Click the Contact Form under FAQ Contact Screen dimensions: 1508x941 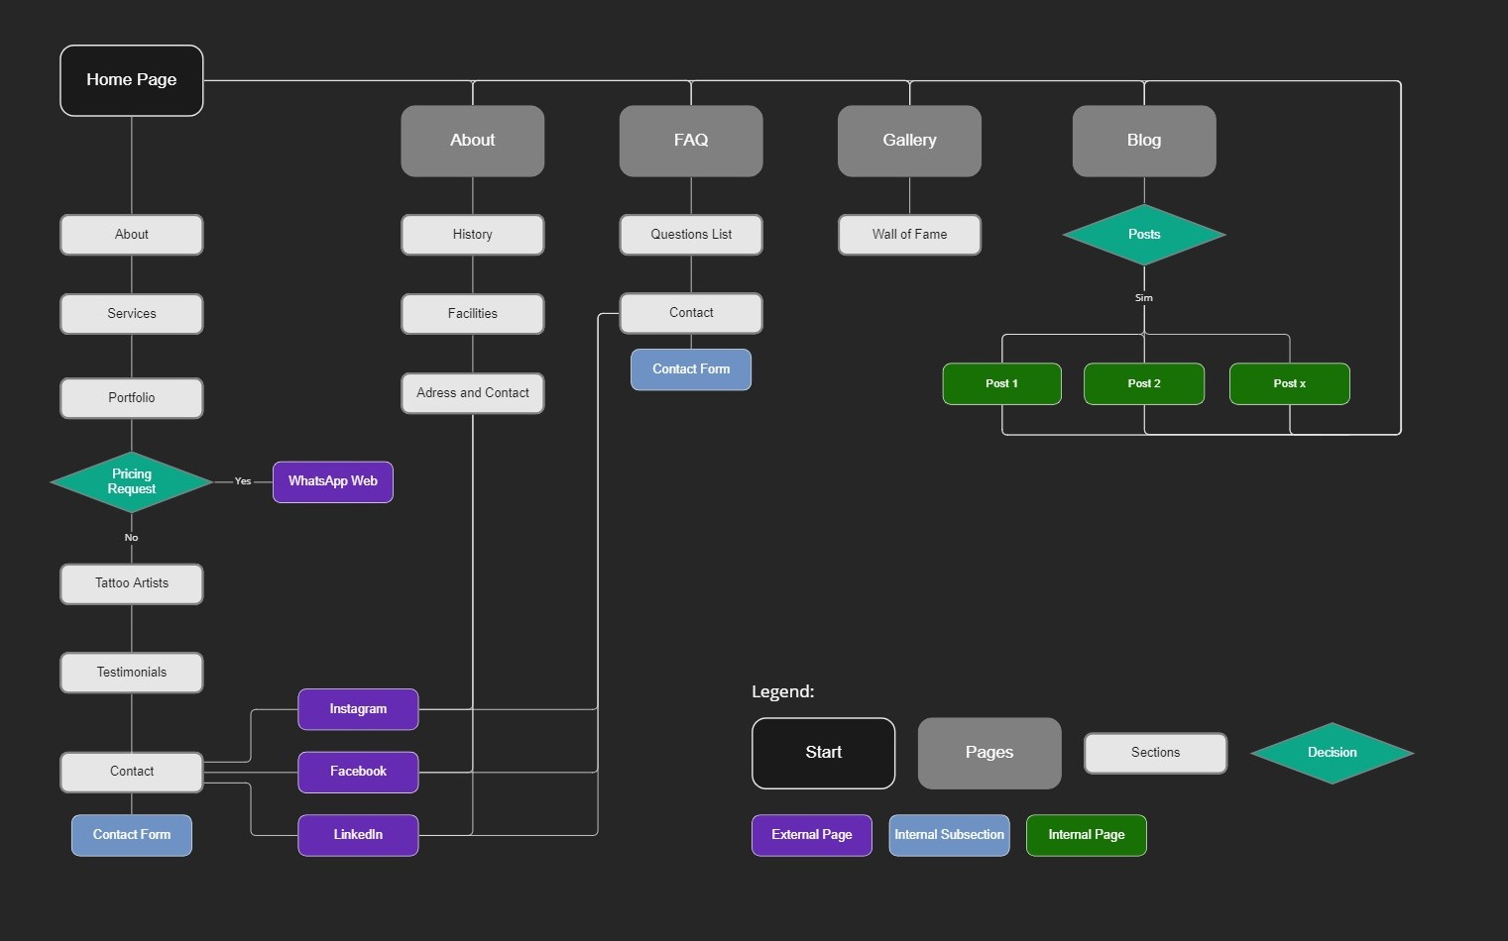pos(691,369)
